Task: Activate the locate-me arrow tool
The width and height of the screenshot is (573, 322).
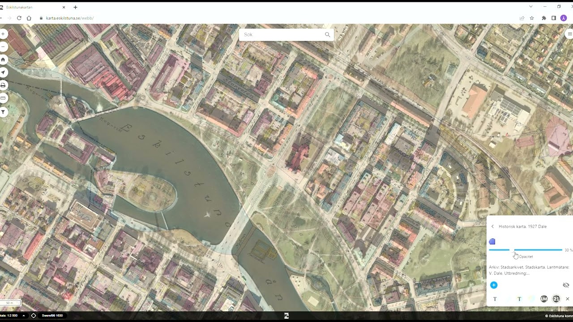Action: point(3,72)
